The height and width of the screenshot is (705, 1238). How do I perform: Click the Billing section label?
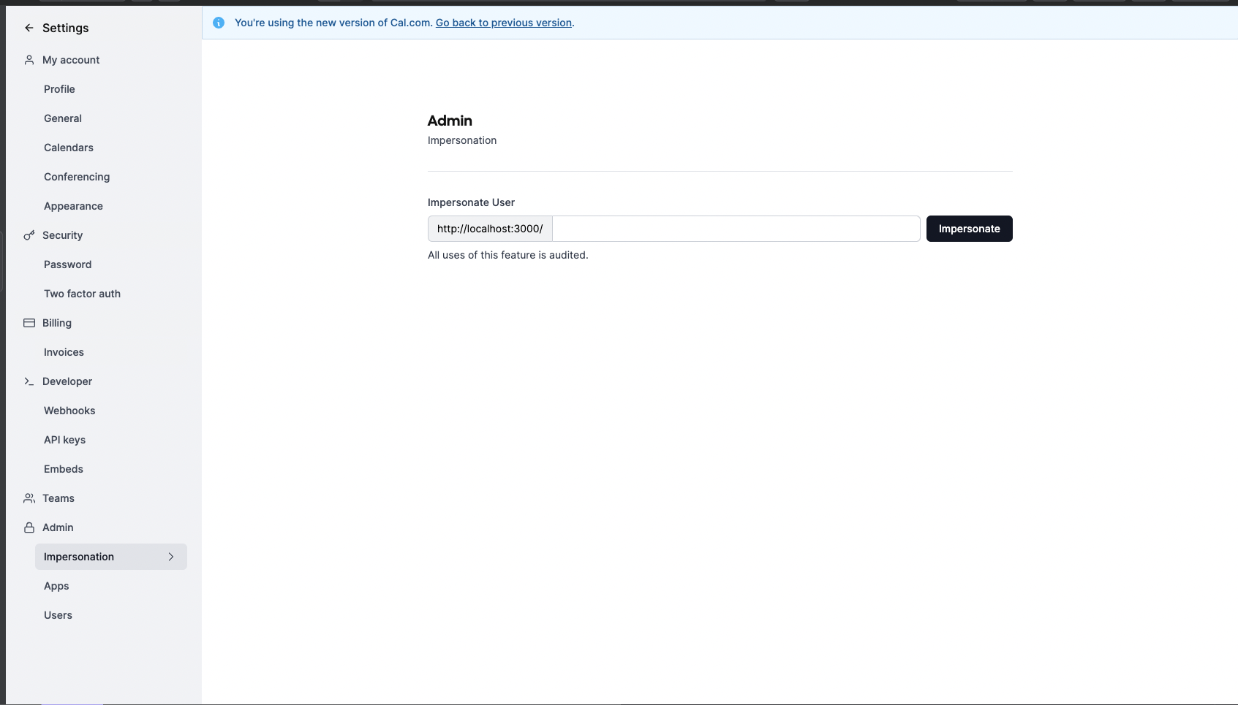pos(57,323)
